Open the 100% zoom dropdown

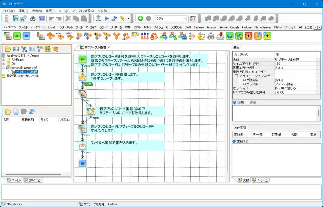click(x=184, y=19)
